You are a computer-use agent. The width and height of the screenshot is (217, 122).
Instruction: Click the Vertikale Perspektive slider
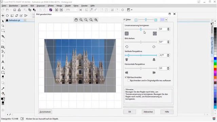pyautogui.click(x=141, y=55)
